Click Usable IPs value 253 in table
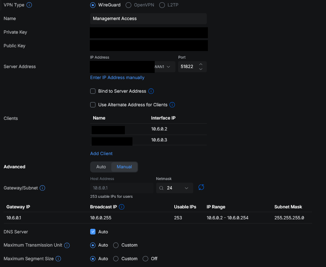 point(178,218)
